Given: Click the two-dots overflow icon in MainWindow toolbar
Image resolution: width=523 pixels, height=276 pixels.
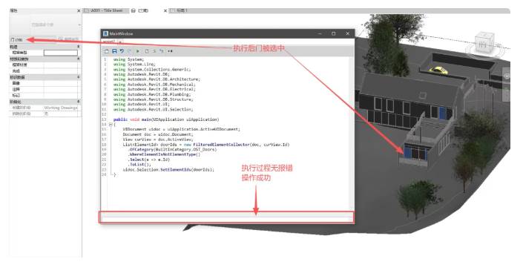Looking at the screenshot, I should (x=170, y=51).
